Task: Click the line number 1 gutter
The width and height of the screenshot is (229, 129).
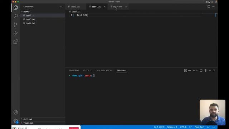Action: (72, 15)
